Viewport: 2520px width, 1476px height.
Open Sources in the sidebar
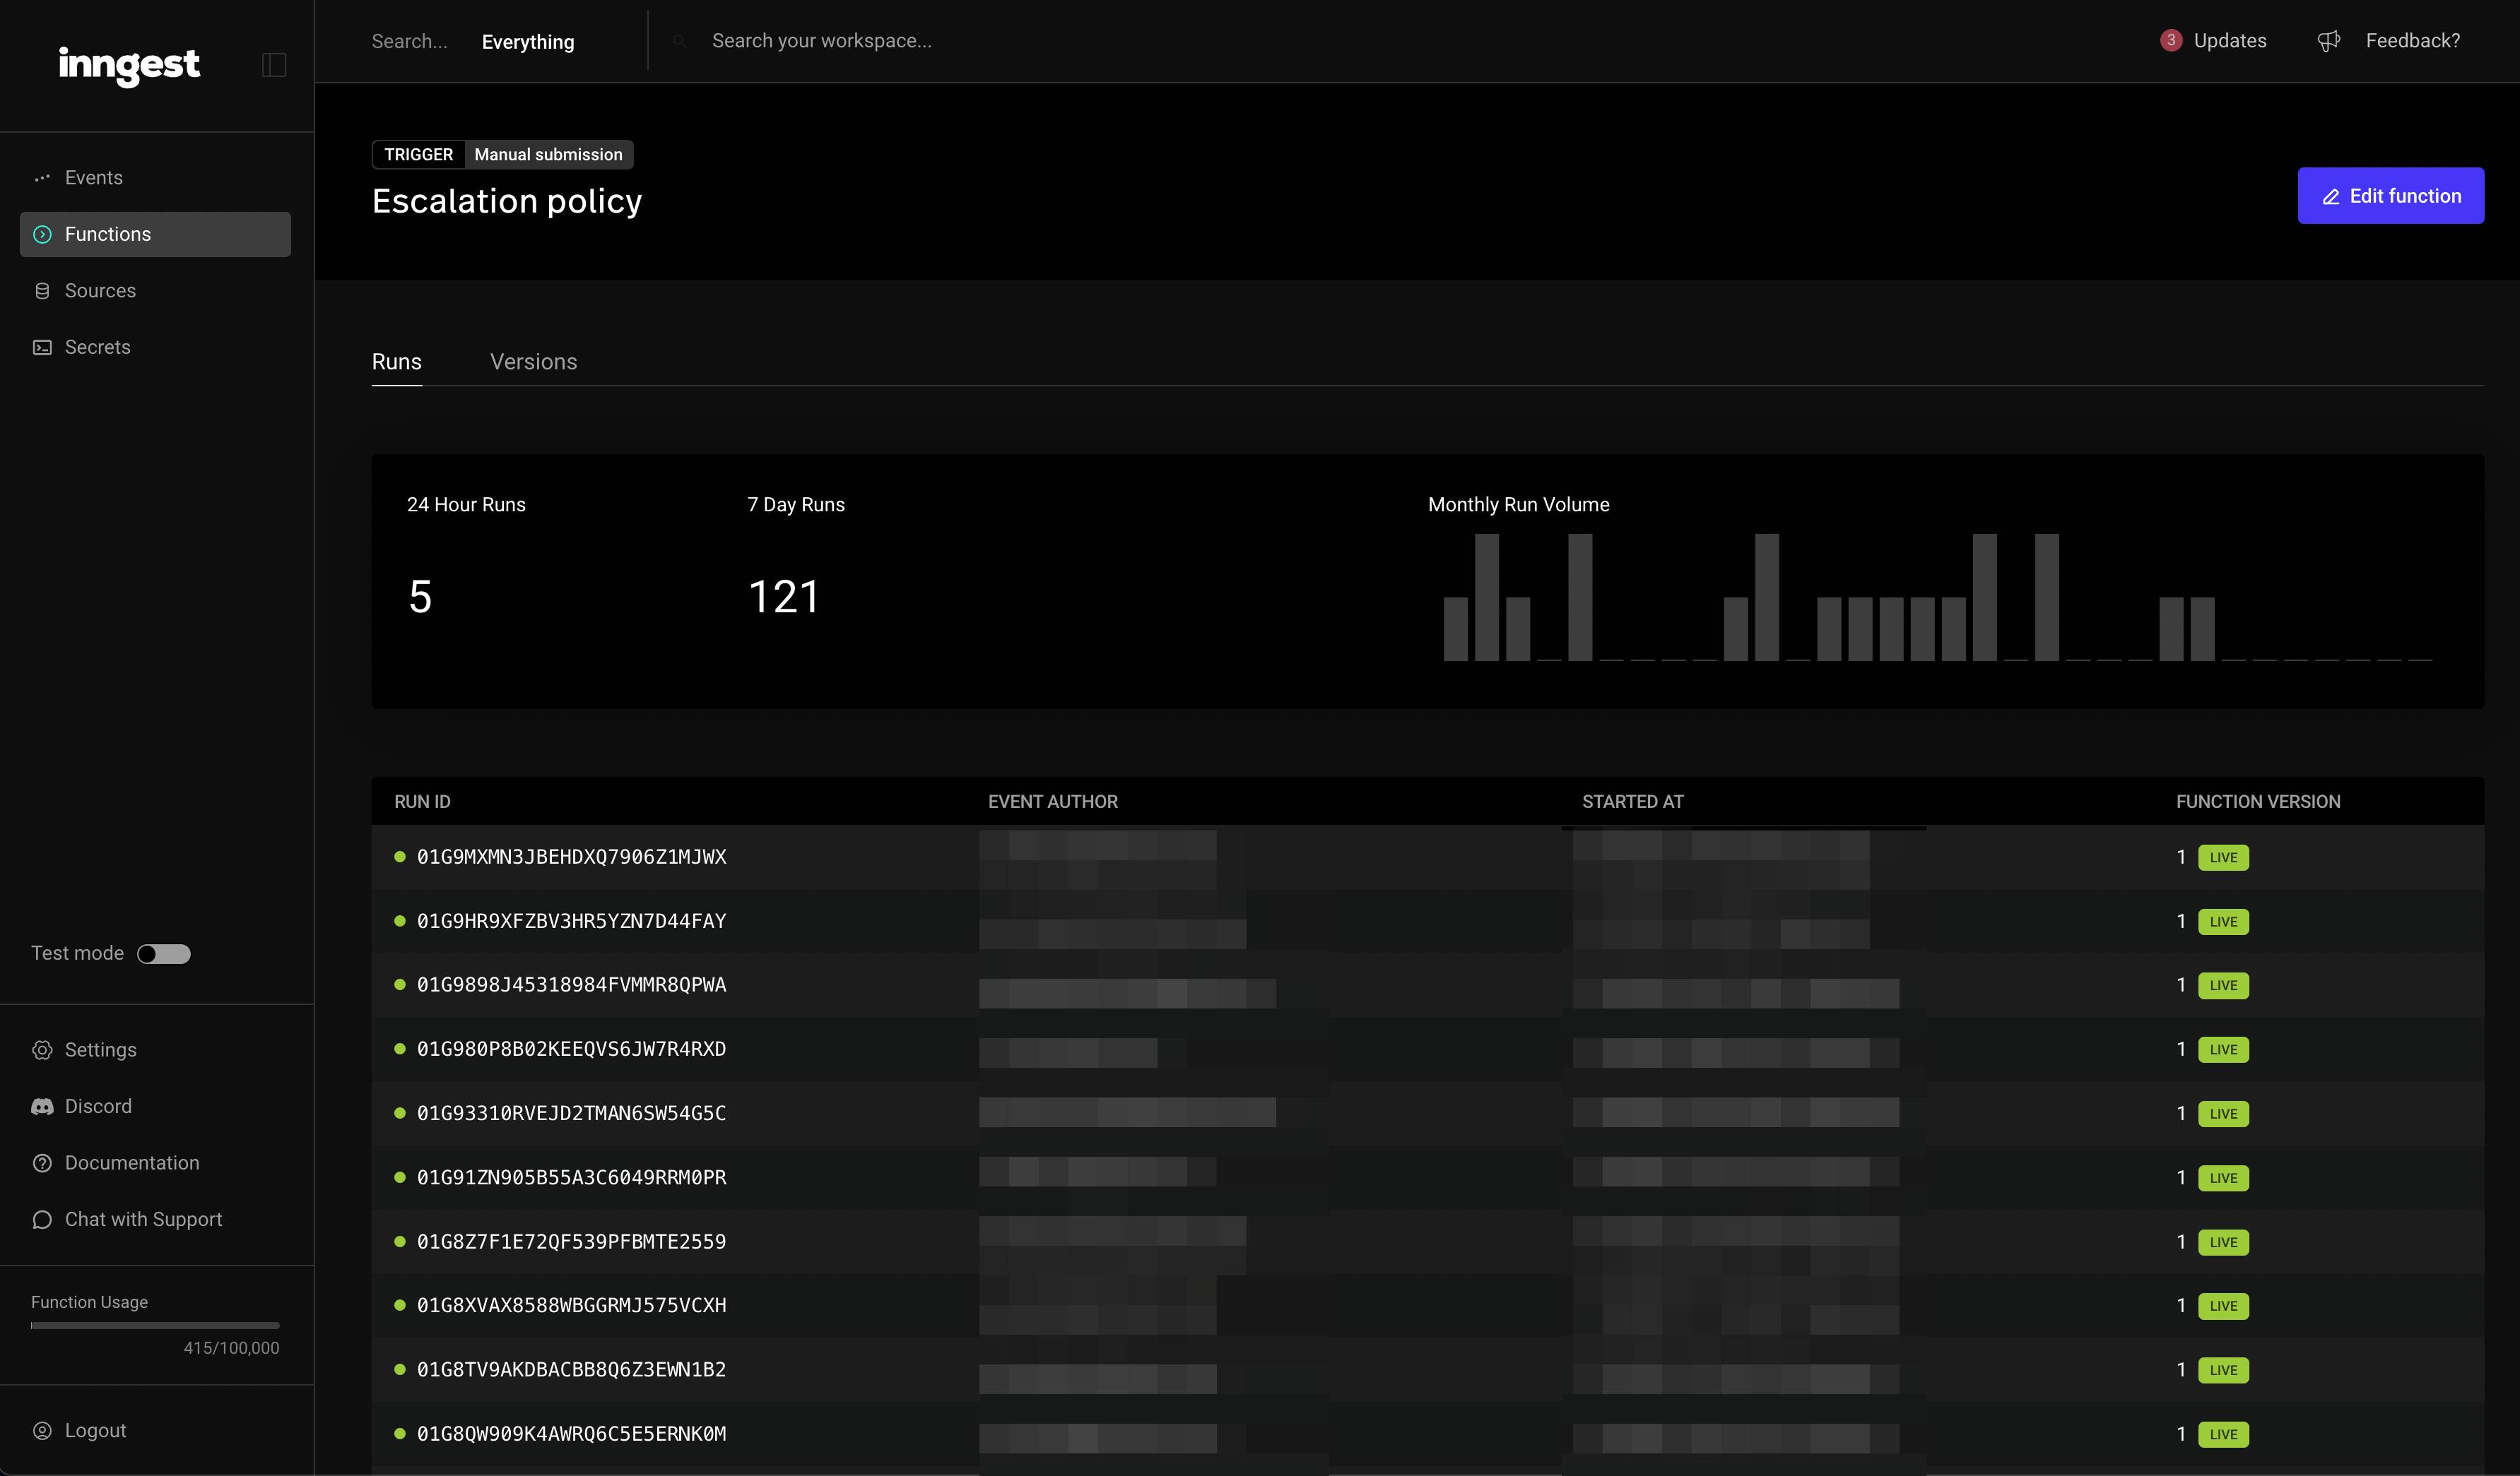(155, 291)
